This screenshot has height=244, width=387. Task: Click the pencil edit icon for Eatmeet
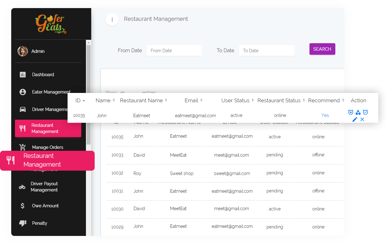click(355, 119)
